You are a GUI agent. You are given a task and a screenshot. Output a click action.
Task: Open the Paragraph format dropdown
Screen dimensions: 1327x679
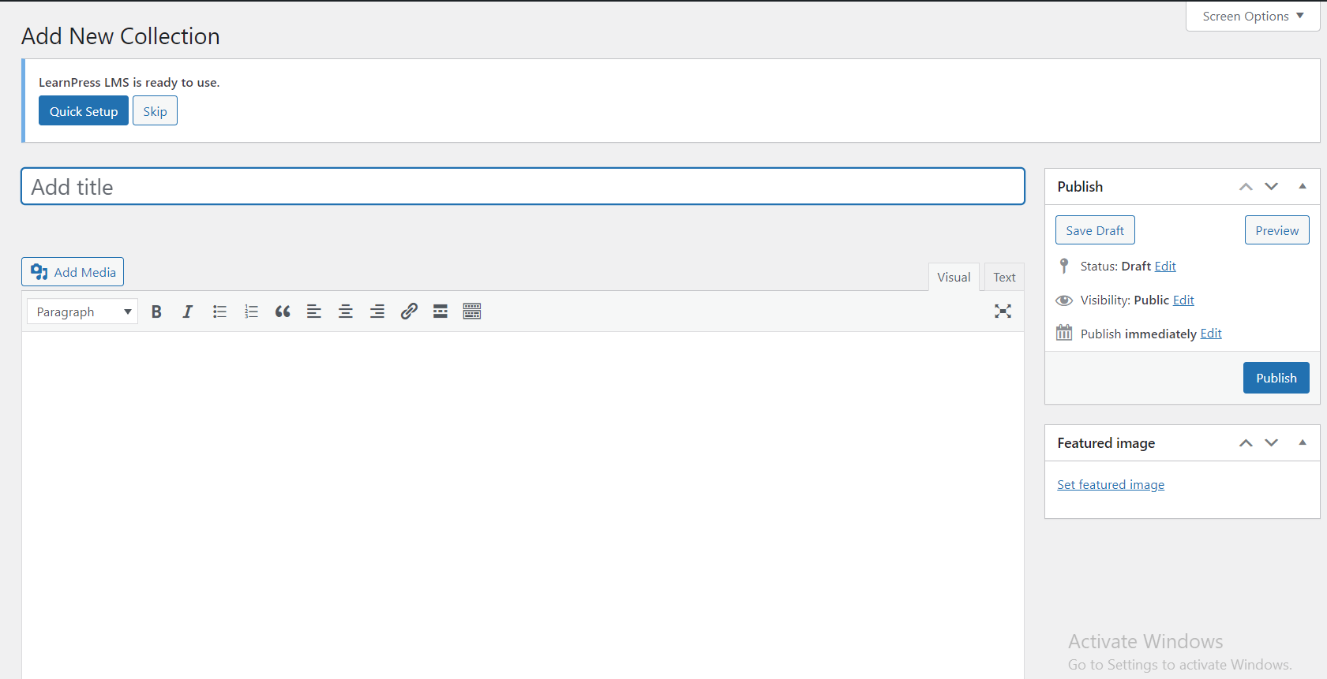(x=82, y=312)
